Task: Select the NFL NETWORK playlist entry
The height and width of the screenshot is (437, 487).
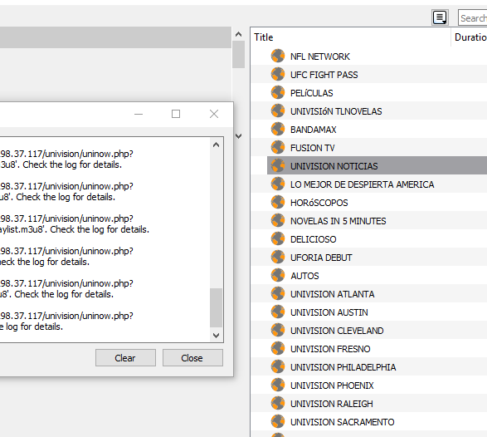Action: click(x=320, y=56)
